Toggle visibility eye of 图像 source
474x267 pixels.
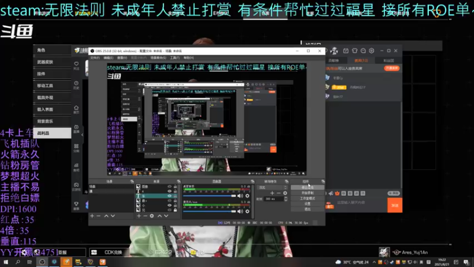point(169,186)
